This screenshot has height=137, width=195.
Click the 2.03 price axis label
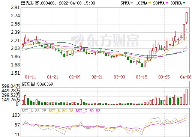click(15, 48)
